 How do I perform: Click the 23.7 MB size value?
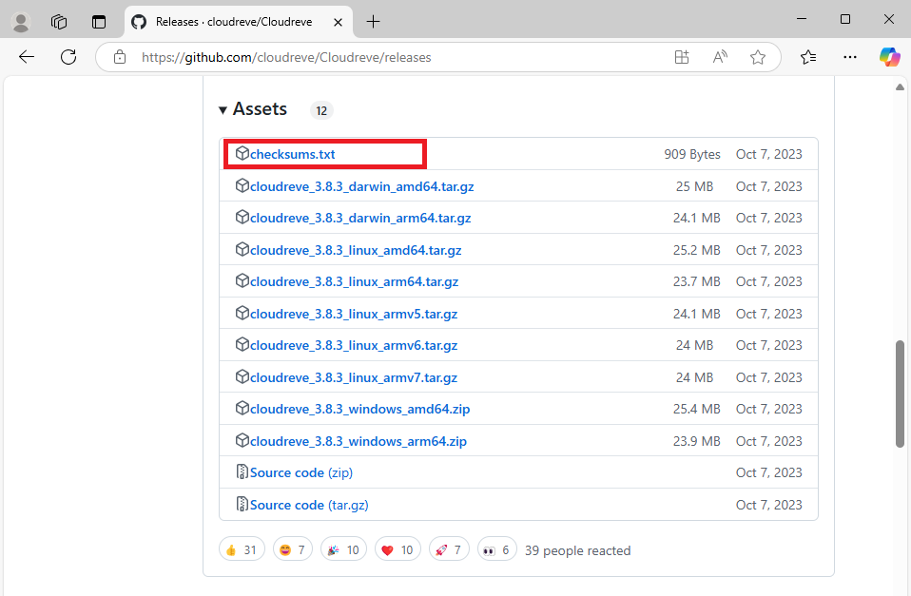[697, 281]
